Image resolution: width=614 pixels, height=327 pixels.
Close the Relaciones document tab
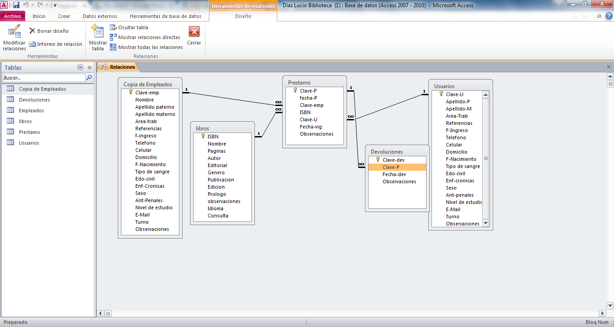(x=609, y=67)
